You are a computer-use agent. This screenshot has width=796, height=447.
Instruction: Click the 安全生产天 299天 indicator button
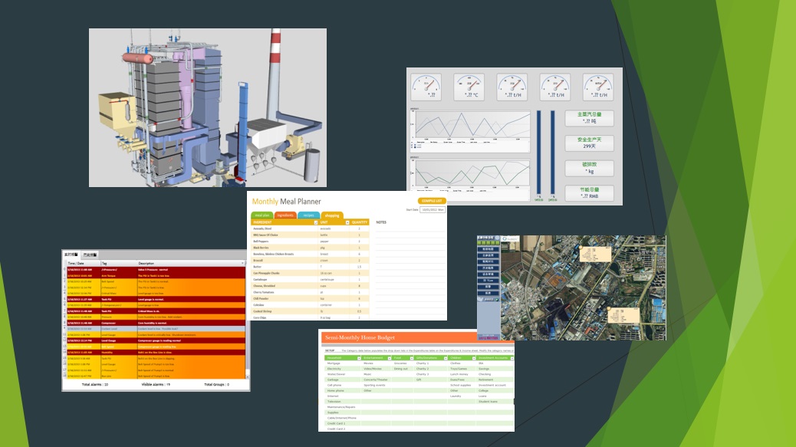point(590,143)
